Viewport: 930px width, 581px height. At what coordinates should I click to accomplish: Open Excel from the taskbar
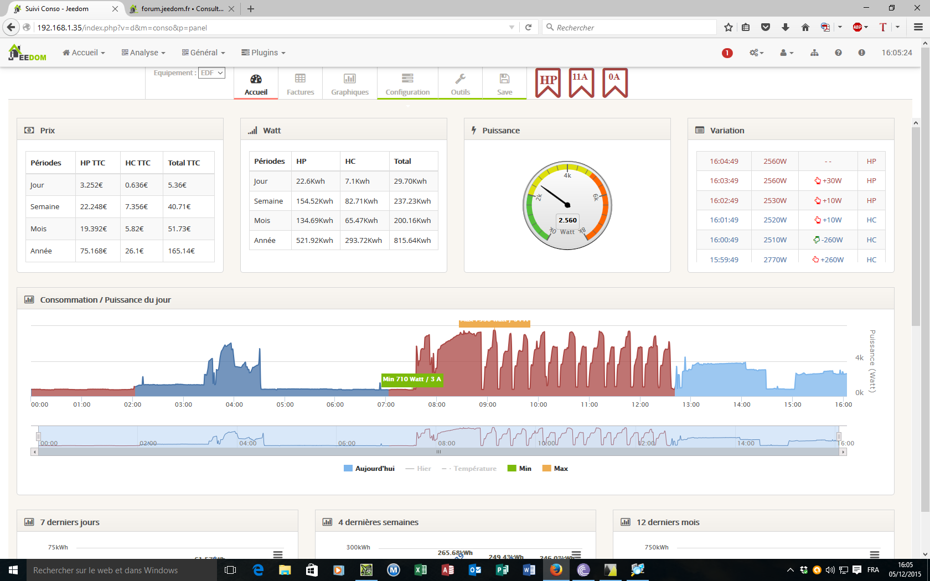421,570
